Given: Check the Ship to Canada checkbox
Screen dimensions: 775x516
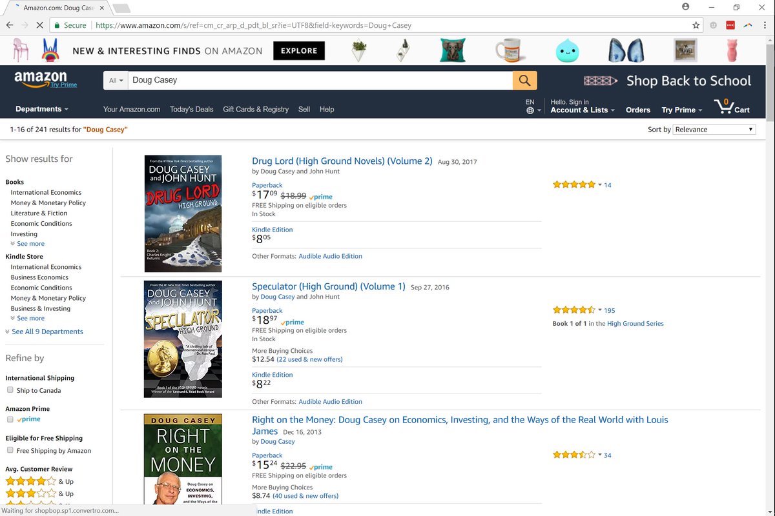Looking at the screenshot, I should click(x=10, y=390).
